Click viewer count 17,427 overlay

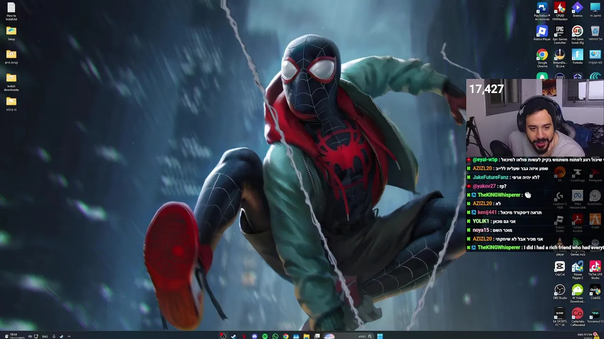click(x=486, y=89)
